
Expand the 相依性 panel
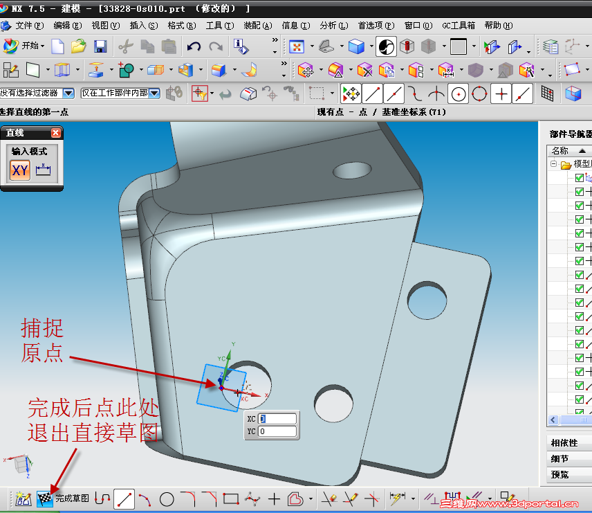tap(569, 442)
